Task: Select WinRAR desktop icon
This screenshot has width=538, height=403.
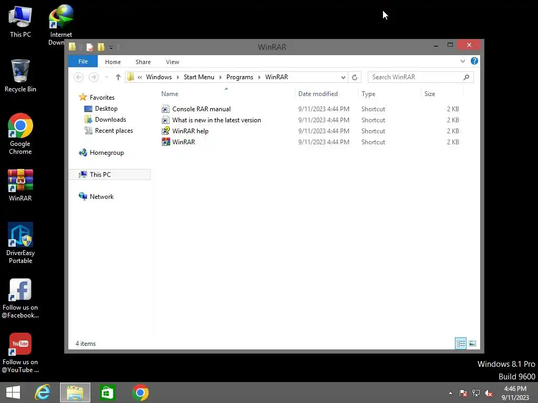Action: pos(20,185)
